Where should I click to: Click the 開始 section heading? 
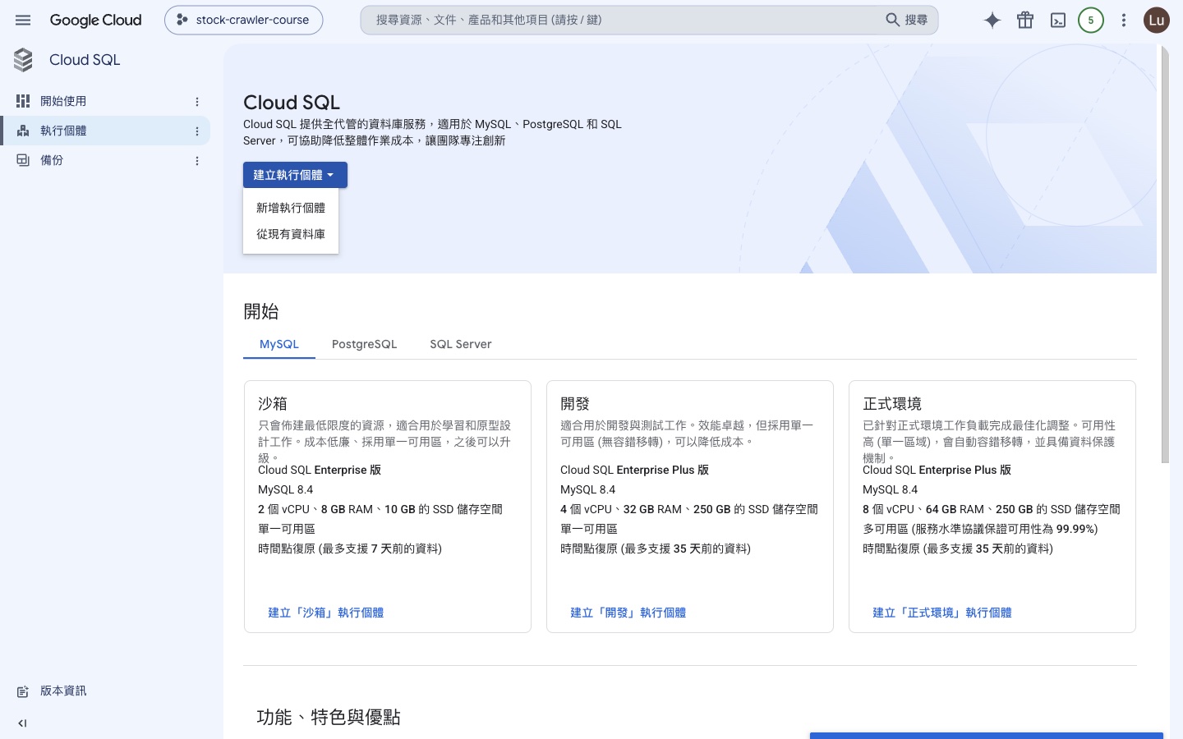[x=261, y=311]
